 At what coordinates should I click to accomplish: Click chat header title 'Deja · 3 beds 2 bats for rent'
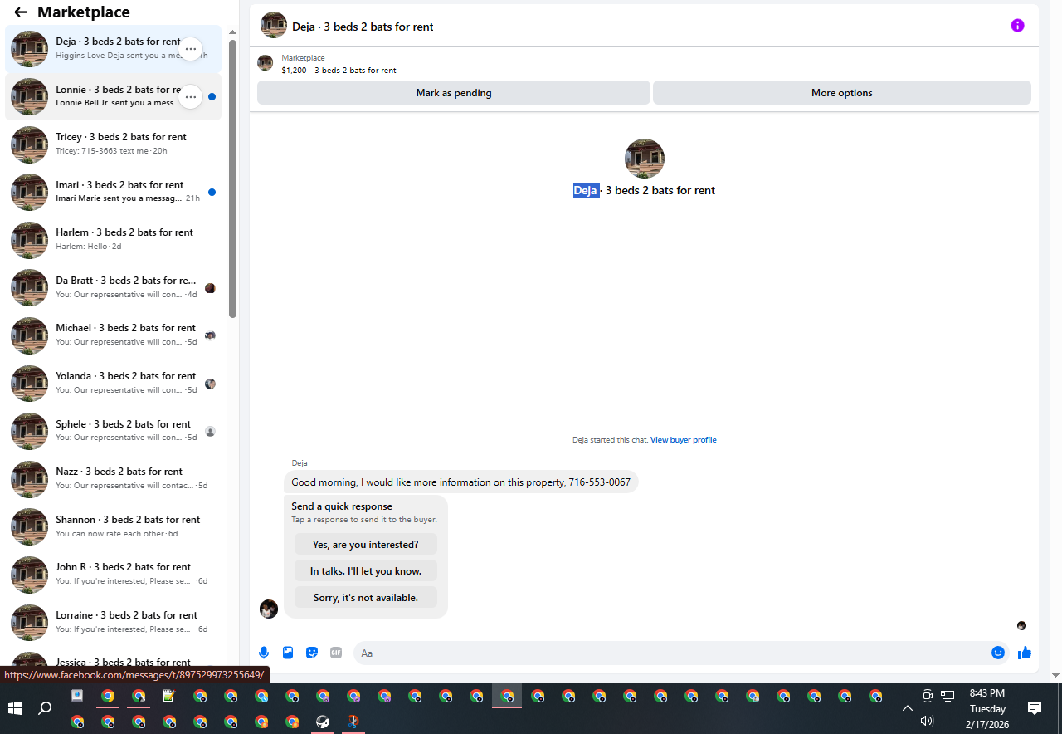pyautogui.click(x=363, y=27)
